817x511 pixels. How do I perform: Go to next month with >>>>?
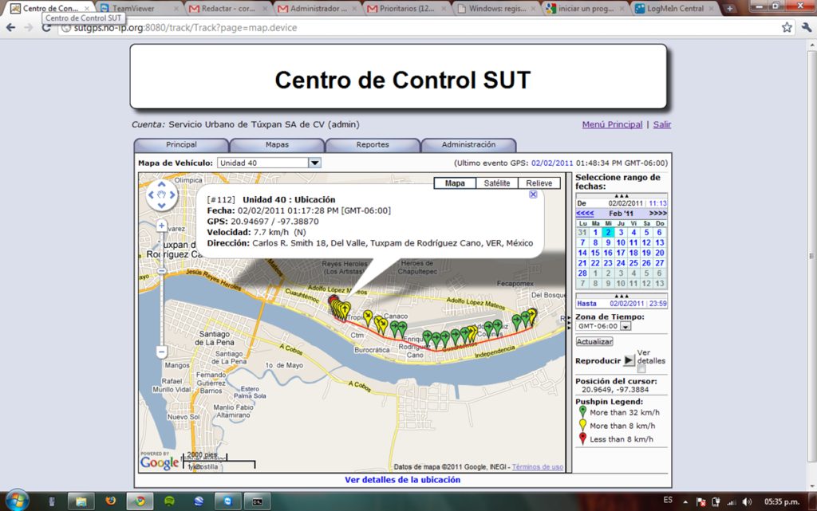(x=657, y=214)
